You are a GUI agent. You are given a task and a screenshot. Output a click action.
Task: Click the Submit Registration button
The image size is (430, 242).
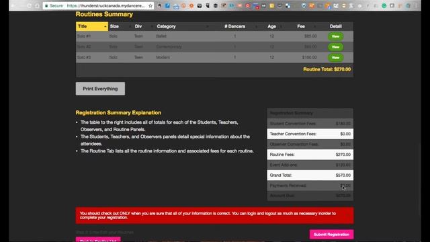tap(331, 235)
